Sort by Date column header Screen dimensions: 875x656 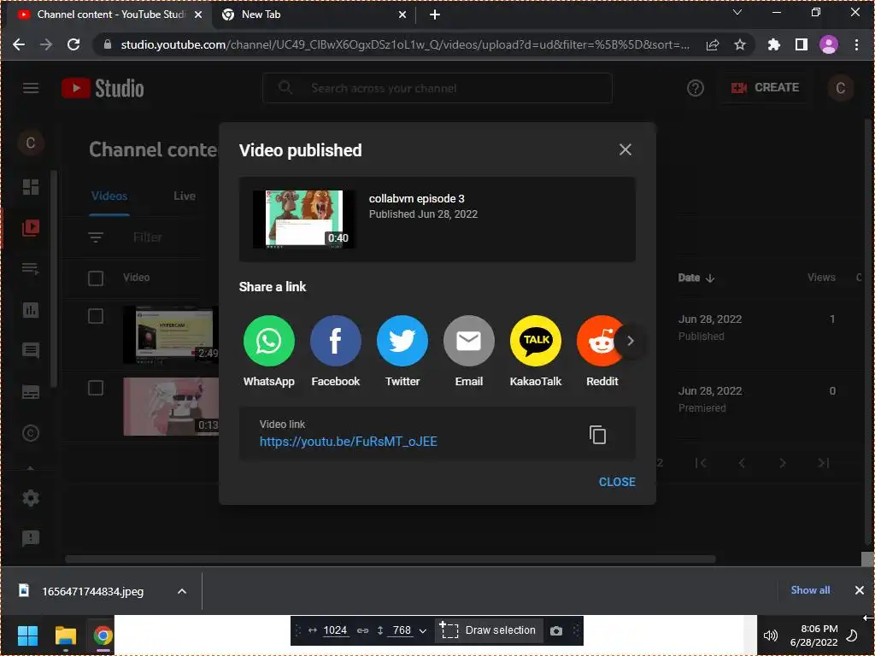(696, 278)
